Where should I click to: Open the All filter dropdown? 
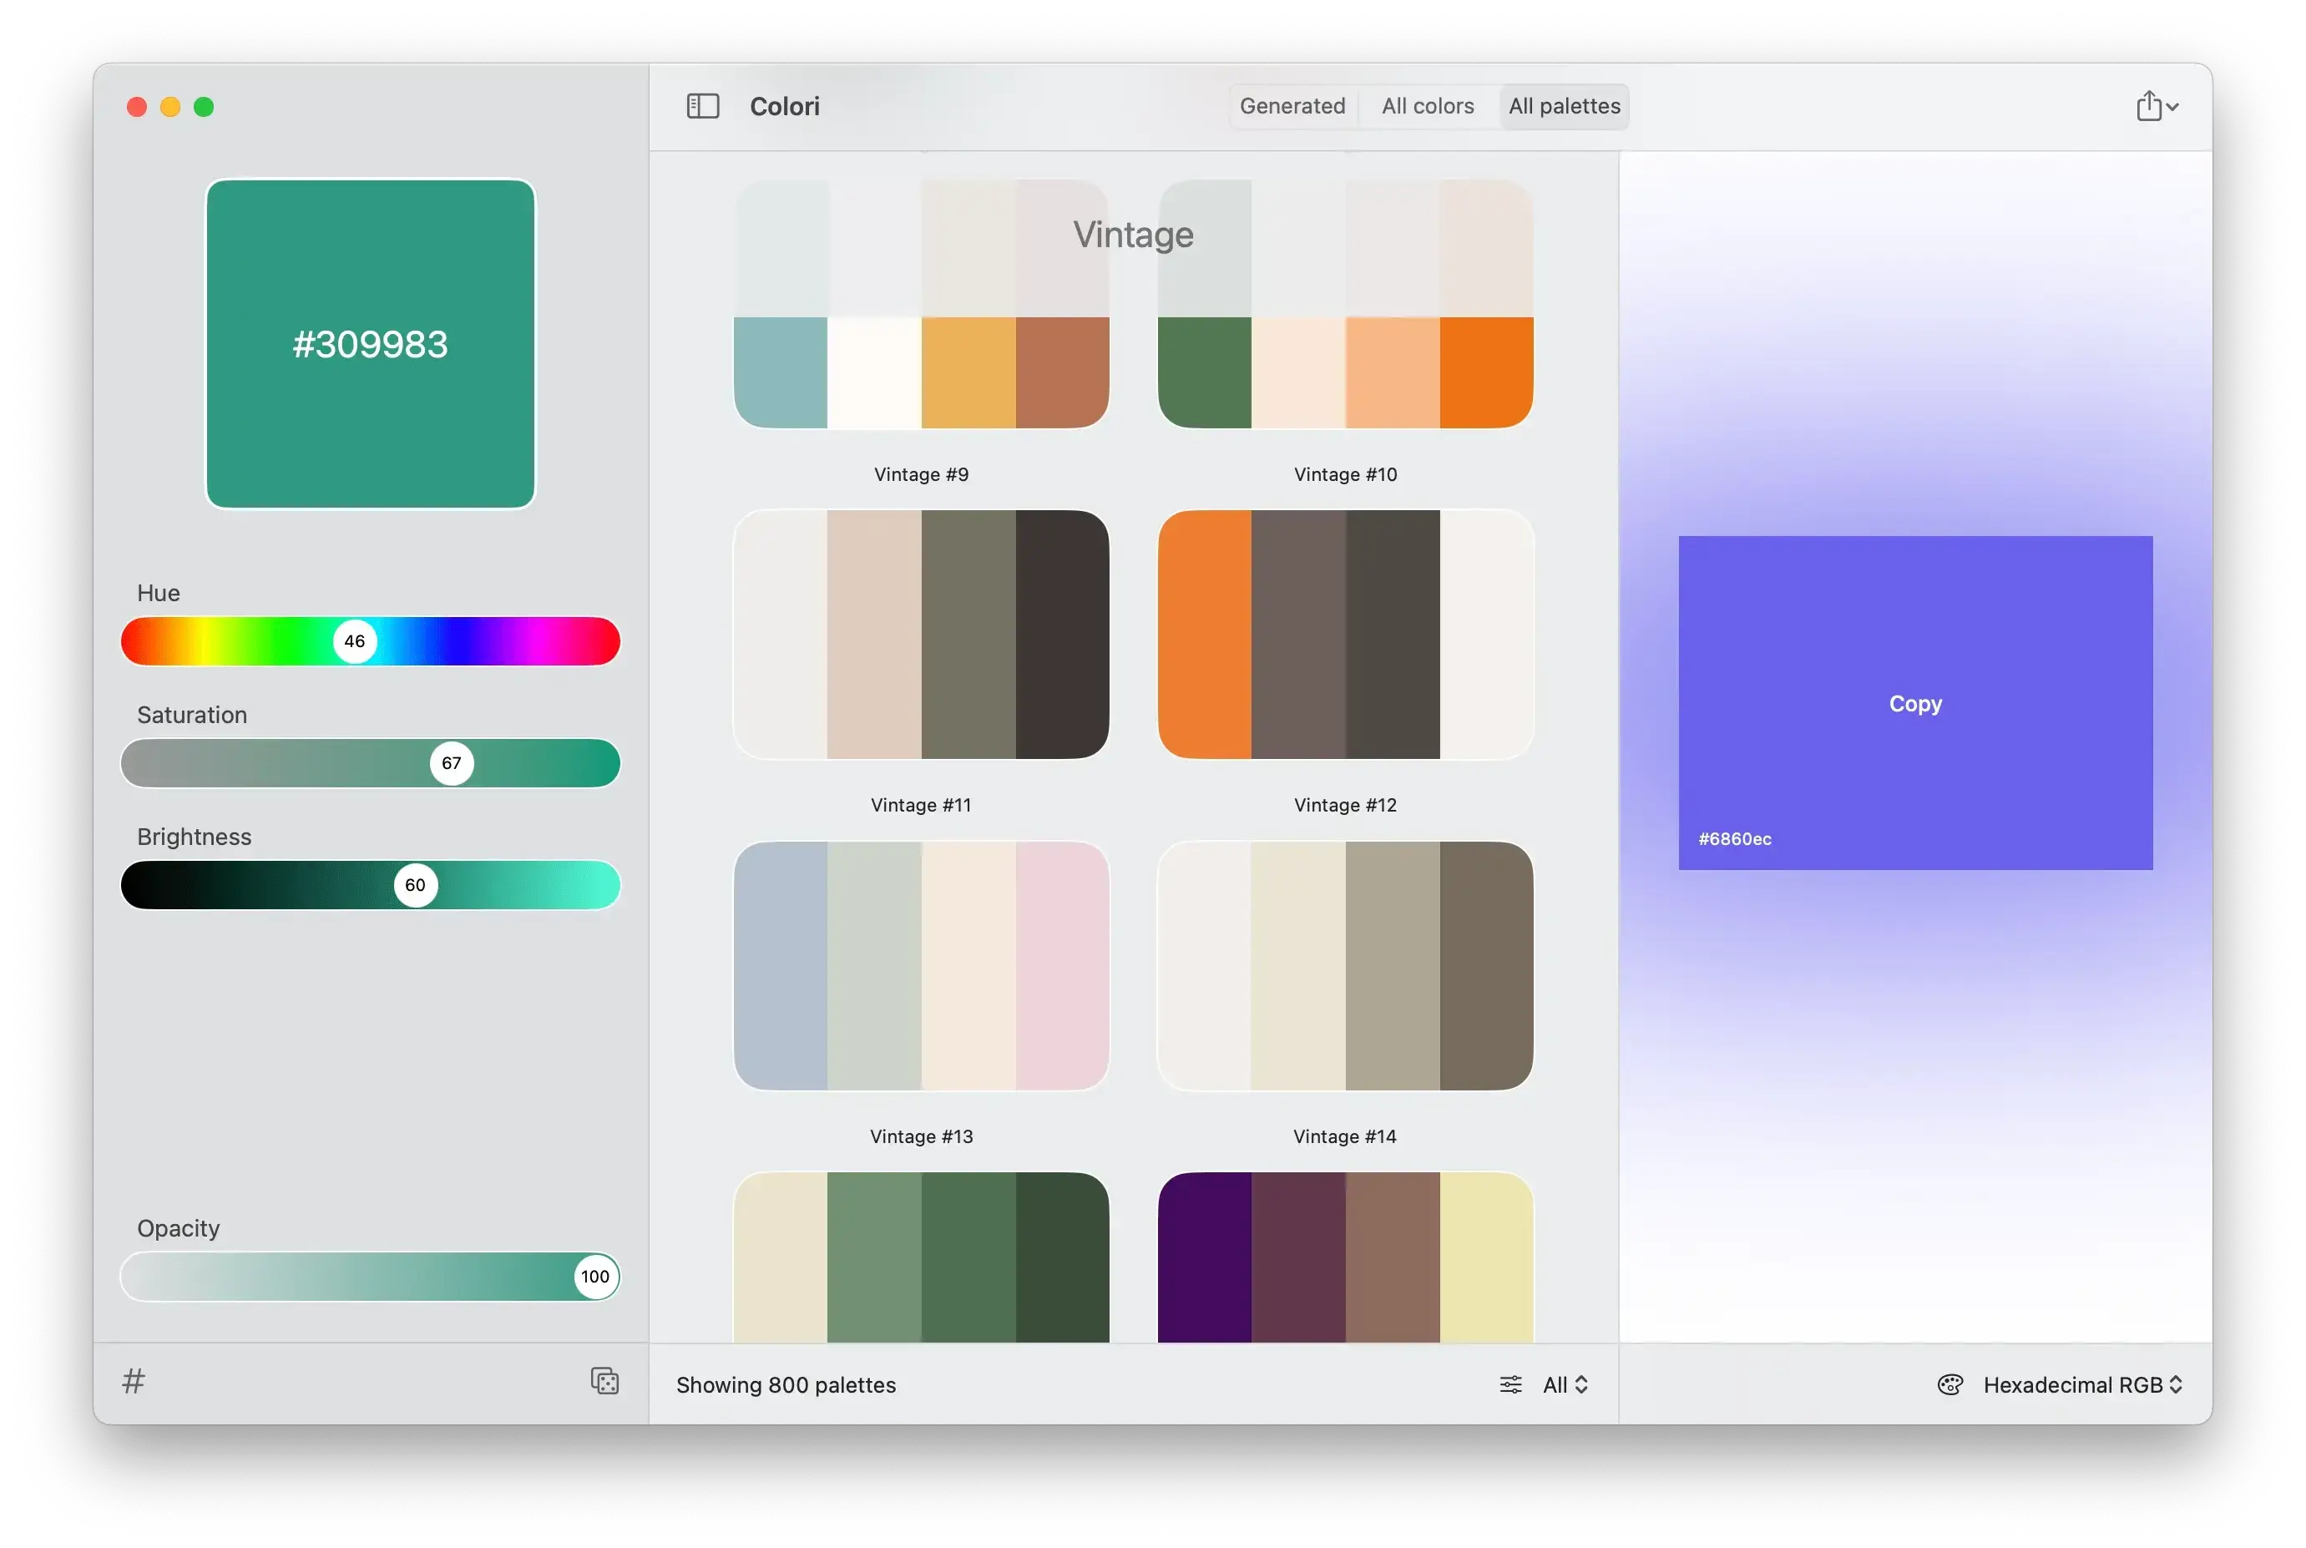[1565, 1384]
